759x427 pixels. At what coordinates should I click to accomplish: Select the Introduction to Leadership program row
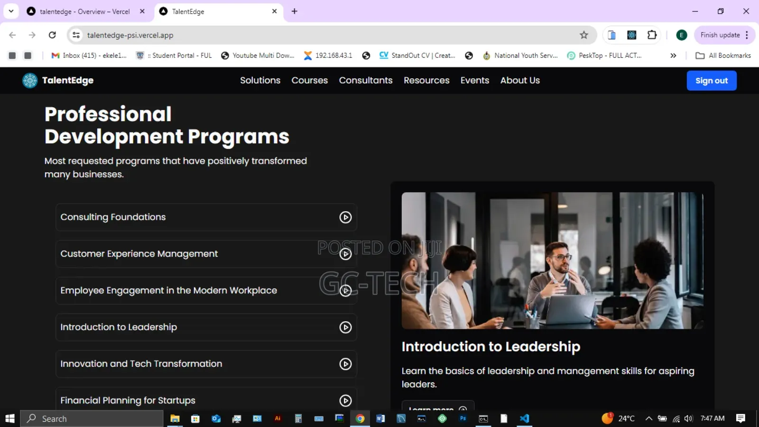coord(206,327)
